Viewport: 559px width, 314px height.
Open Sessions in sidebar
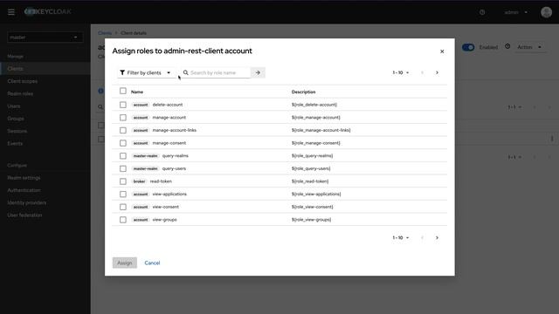tap(17, 131)
